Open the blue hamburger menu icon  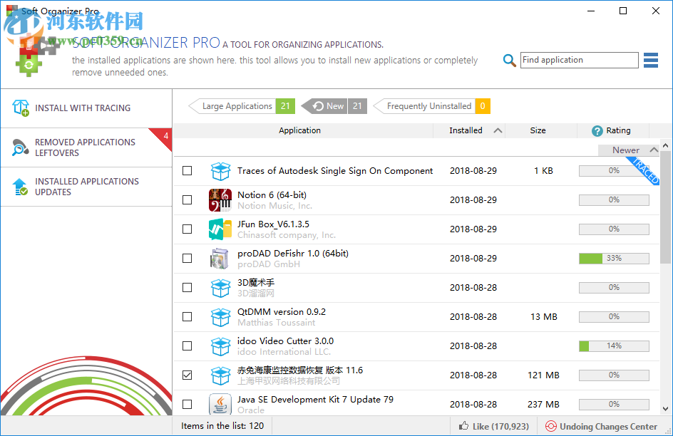click(650, 61)
